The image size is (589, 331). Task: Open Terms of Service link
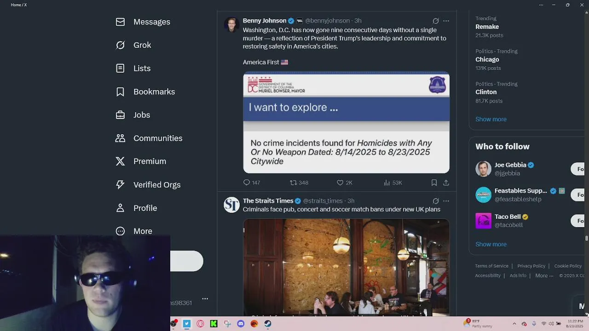(491, 266)
